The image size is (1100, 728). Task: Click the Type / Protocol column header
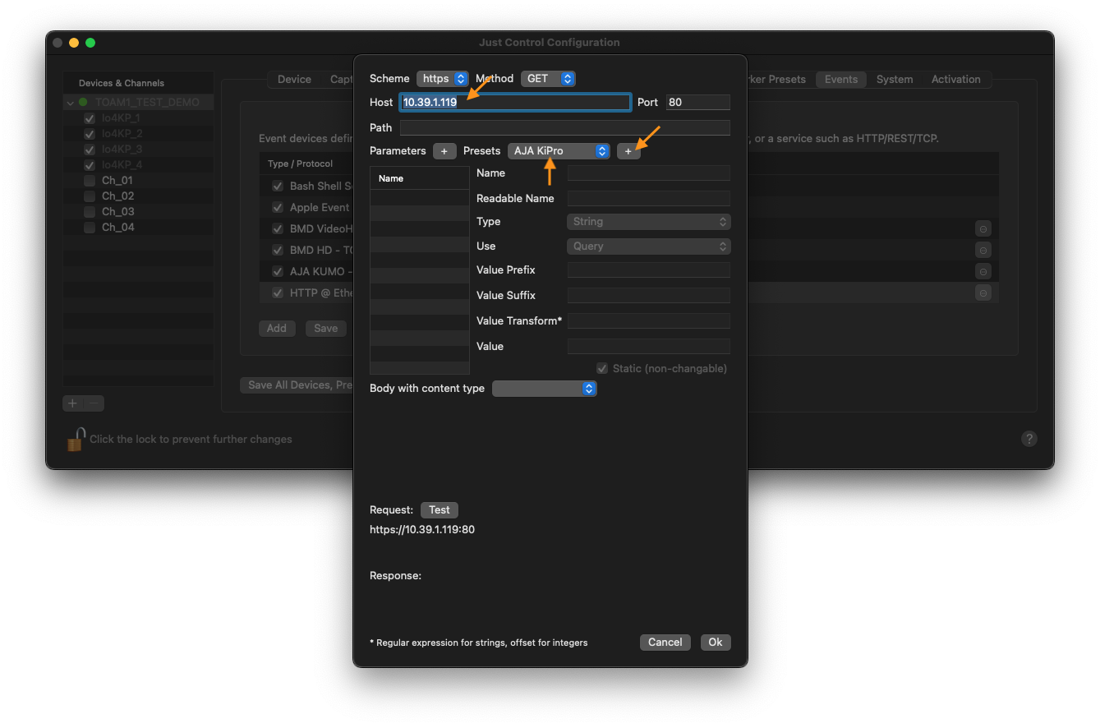point(306,164)
